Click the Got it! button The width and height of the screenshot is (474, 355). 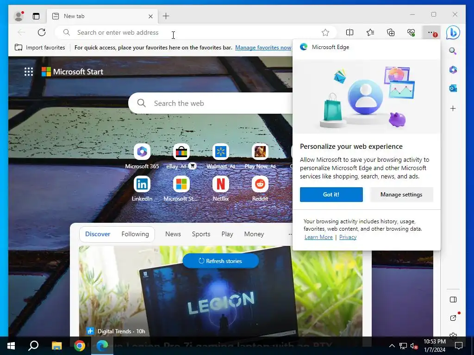tap(331, 195)
